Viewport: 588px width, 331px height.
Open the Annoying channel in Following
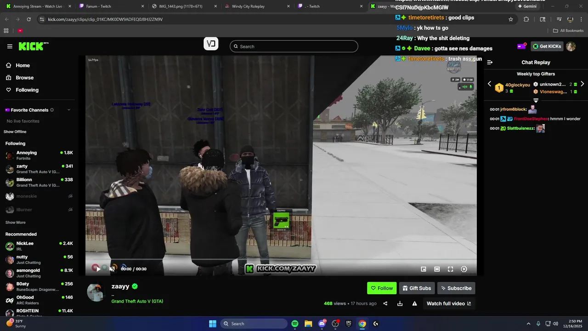(39, 155)
